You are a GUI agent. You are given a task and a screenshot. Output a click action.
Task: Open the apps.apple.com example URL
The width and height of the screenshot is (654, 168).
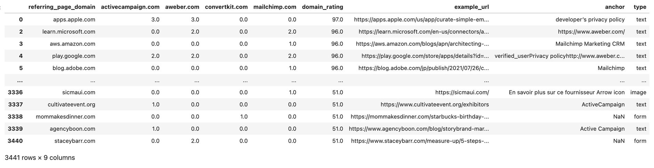(421, 20)
